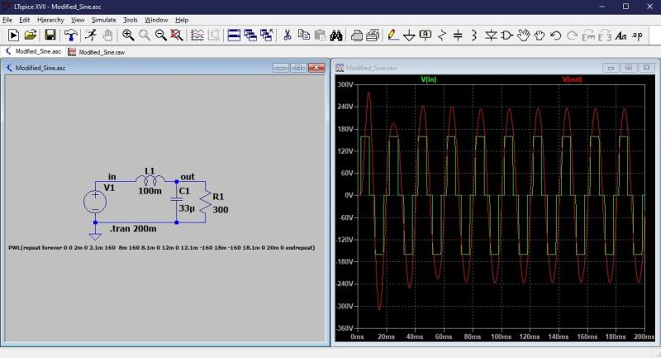Screen dimensions: 661x358
Task: Click the '33µ' capacitor value
Action: point(187,208)
